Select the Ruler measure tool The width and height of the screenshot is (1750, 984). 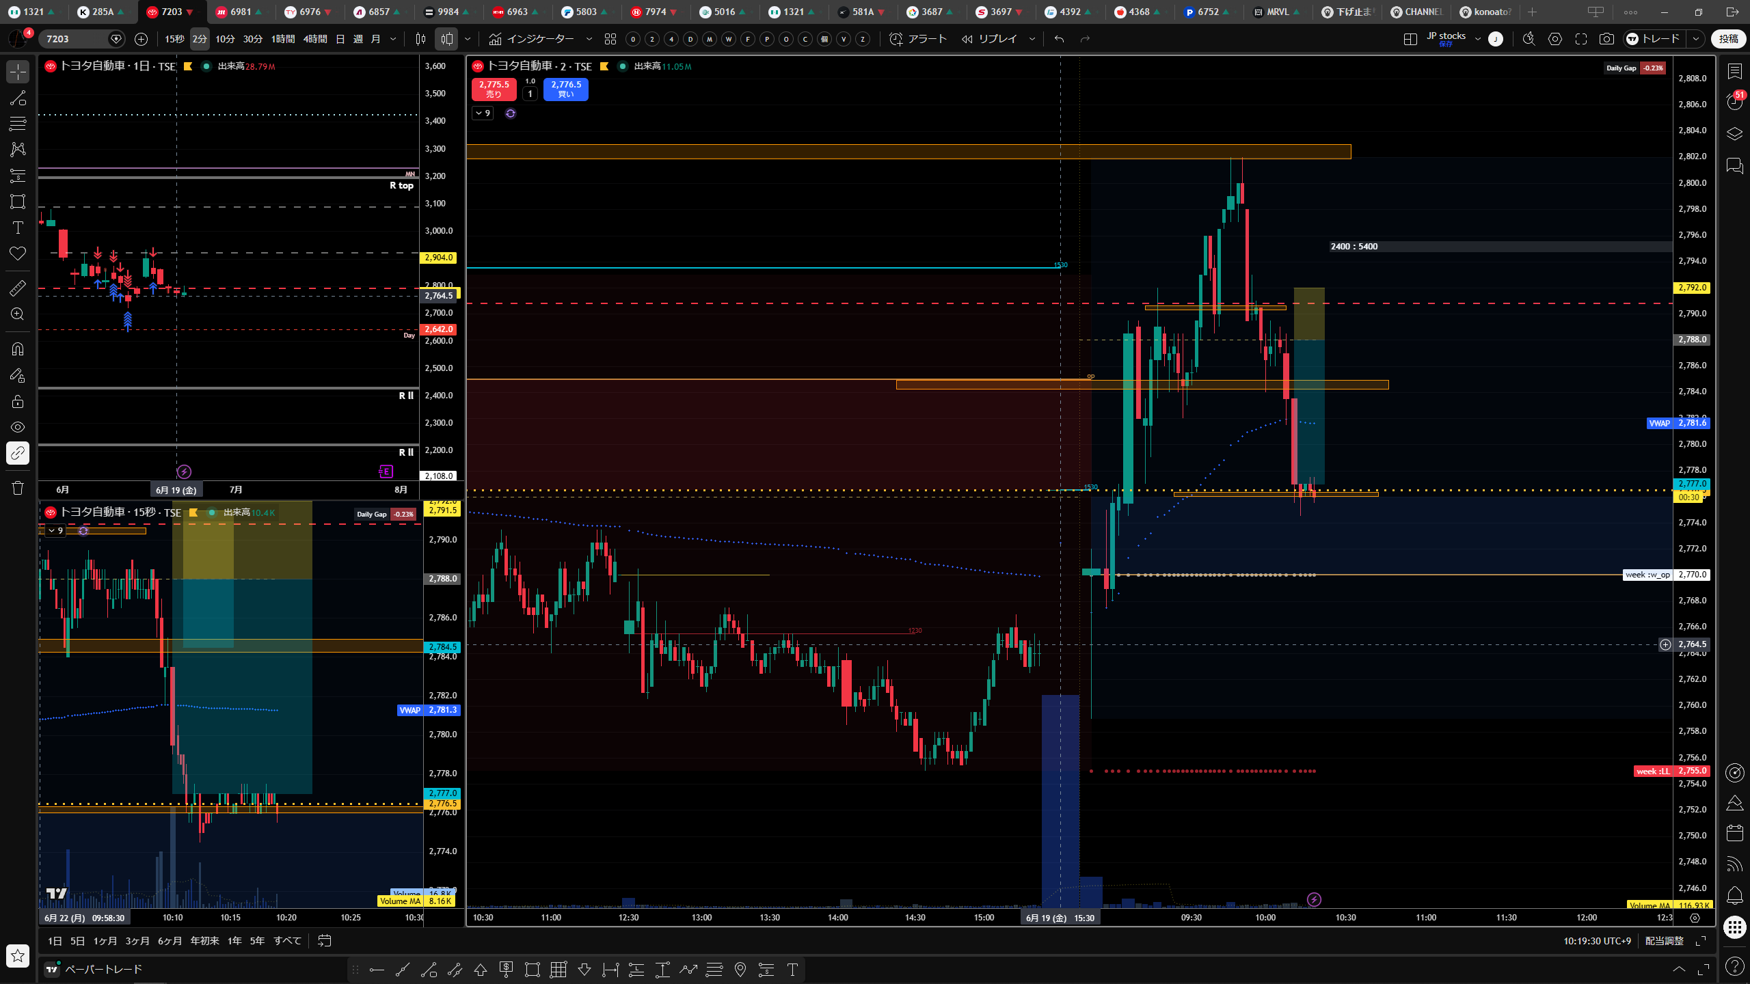pos(18,288)
